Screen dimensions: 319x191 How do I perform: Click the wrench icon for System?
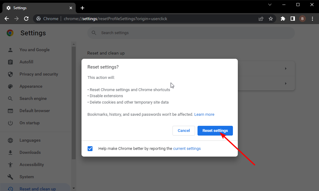[10, 177]
